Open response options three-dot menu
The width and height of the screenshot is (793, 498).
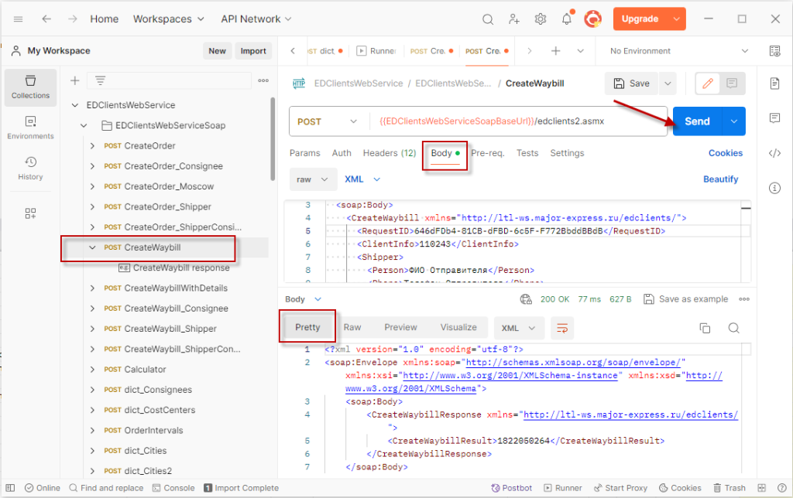click(x=744, y=299)
